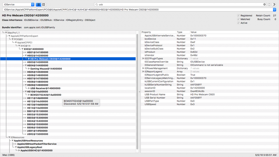The image size is (279, 157).
Task: Collapse the XHC@14 node
Action: tap(19, 46)
